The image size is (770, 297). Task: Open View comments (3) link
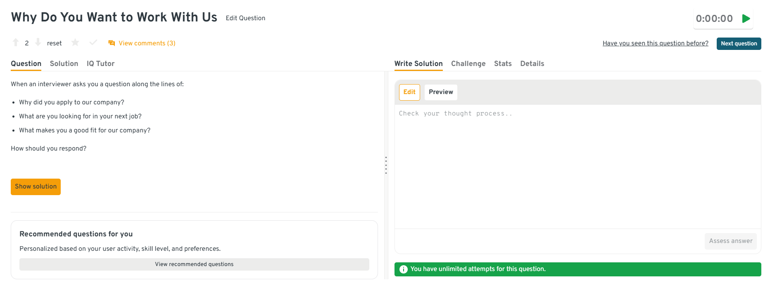[147, 43]
